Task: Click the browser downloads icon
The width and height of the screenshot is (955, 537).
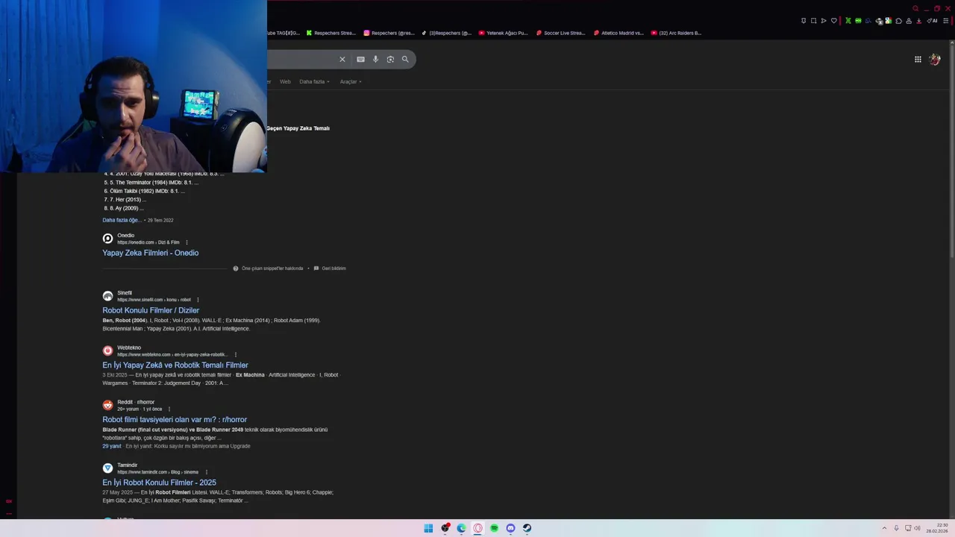Action: tap(918, 21)
